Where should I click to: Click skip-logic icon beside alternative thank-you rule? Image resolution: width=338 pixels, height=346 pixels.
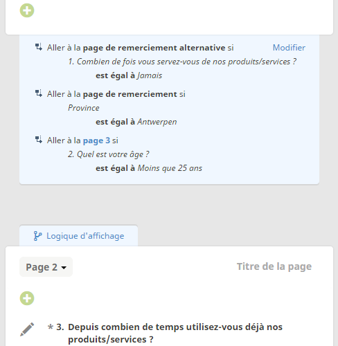39,47
